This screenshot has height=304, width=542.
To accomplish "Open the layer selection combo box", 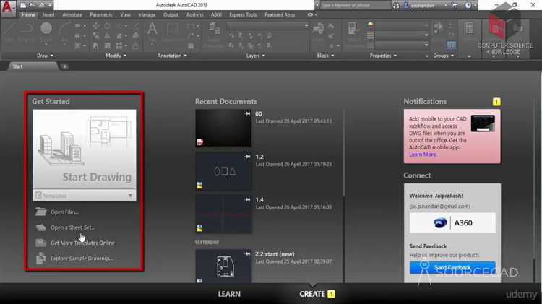I will 267,25.
